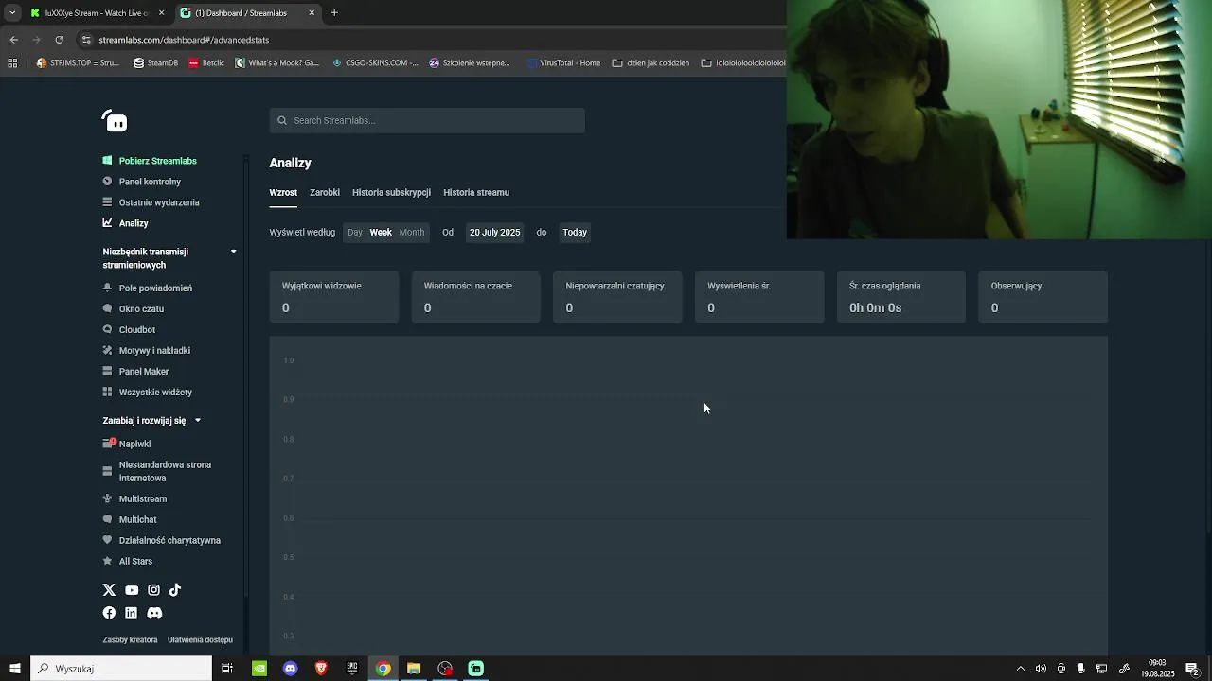Click Ułatwienia dostępu footer link
The width and height of the screenshot is (1212, 681).
click(x=200, y=640)
